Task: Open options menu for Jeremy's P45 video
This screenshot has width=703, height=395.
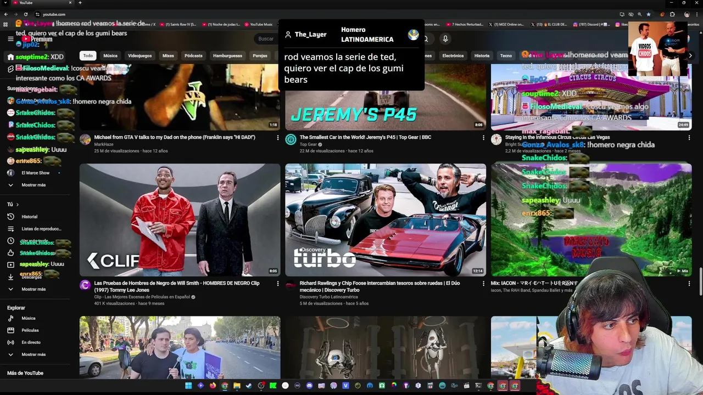Action: click(x=483, y=138)
